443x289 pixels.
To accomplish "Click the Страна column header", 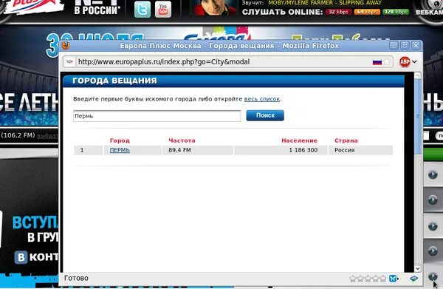I will [x=346, y=140].
